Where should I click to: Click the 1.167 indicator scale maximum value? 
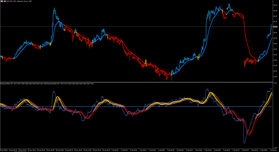[275, 83]
